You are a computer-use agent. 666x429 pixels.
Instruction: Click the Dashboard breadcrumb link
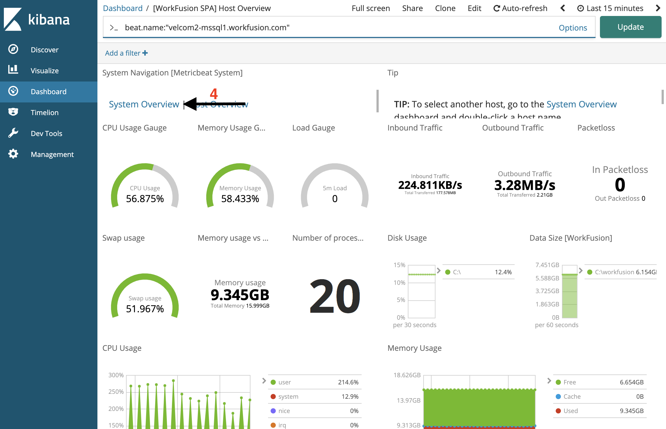click(x=122, y=8)
